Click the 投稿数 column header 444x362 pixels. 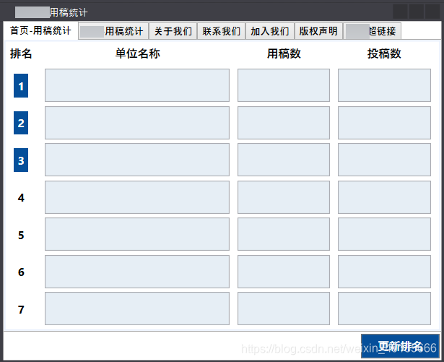[x=384, y=53]
